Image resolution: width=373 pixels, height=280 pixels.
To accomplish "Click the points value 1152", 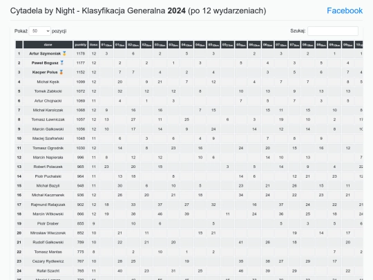I will pos(80,72).
